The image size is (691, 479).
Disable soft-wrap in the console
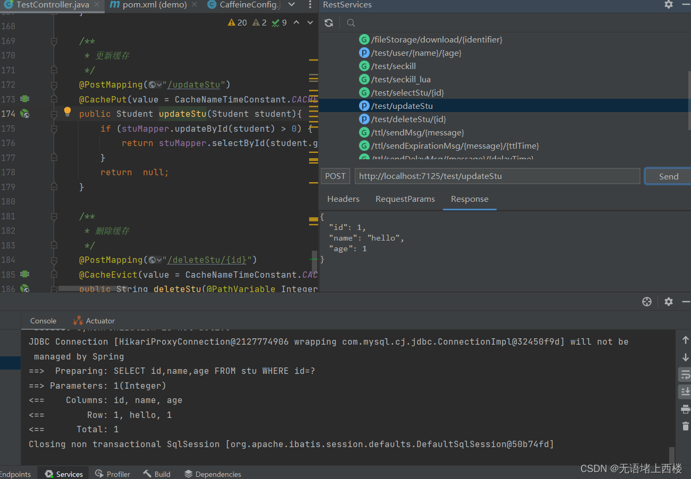coord(685,374)
